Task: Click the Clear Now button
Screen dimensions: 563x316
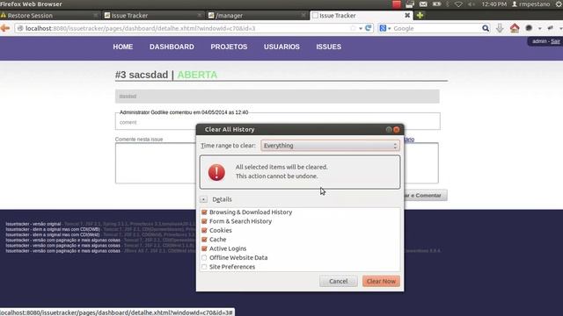Action: pyautogui.click(x=381, y=281)
